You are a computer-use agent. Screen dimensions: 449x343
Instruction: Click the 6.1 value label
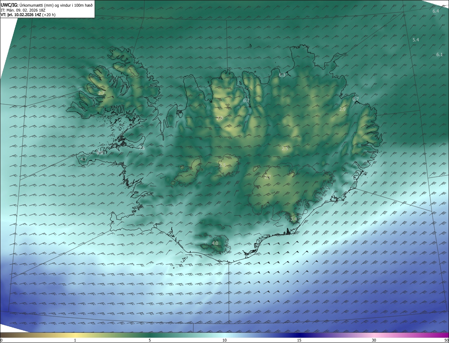coord(440,55)
